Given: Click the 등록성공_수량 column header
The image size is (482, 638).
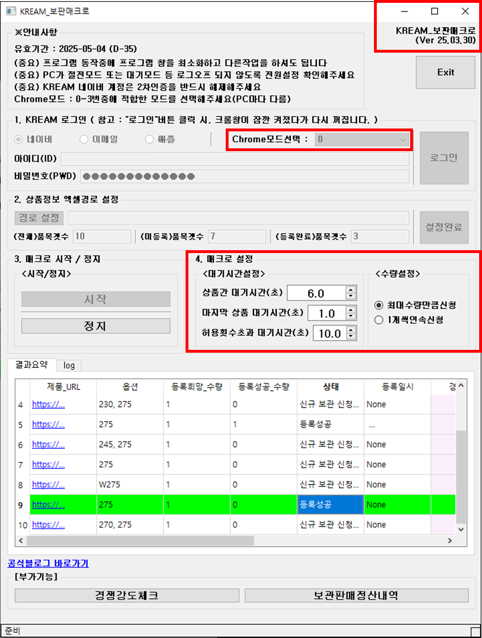Looking at the screenshot, I should [x=264, y=387].
